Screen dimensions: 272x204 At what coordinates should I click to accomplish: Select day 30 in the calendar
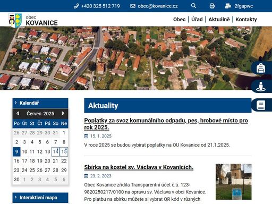tap(16, 180)
